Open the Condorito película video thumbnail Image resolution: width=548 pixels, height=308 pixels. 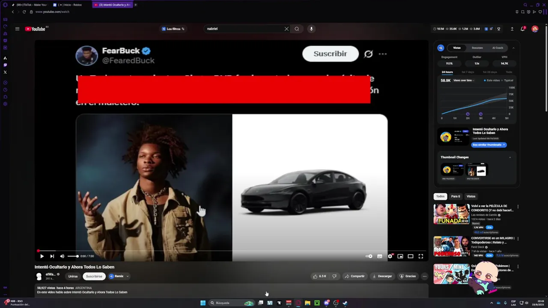[x=451, y=214]
